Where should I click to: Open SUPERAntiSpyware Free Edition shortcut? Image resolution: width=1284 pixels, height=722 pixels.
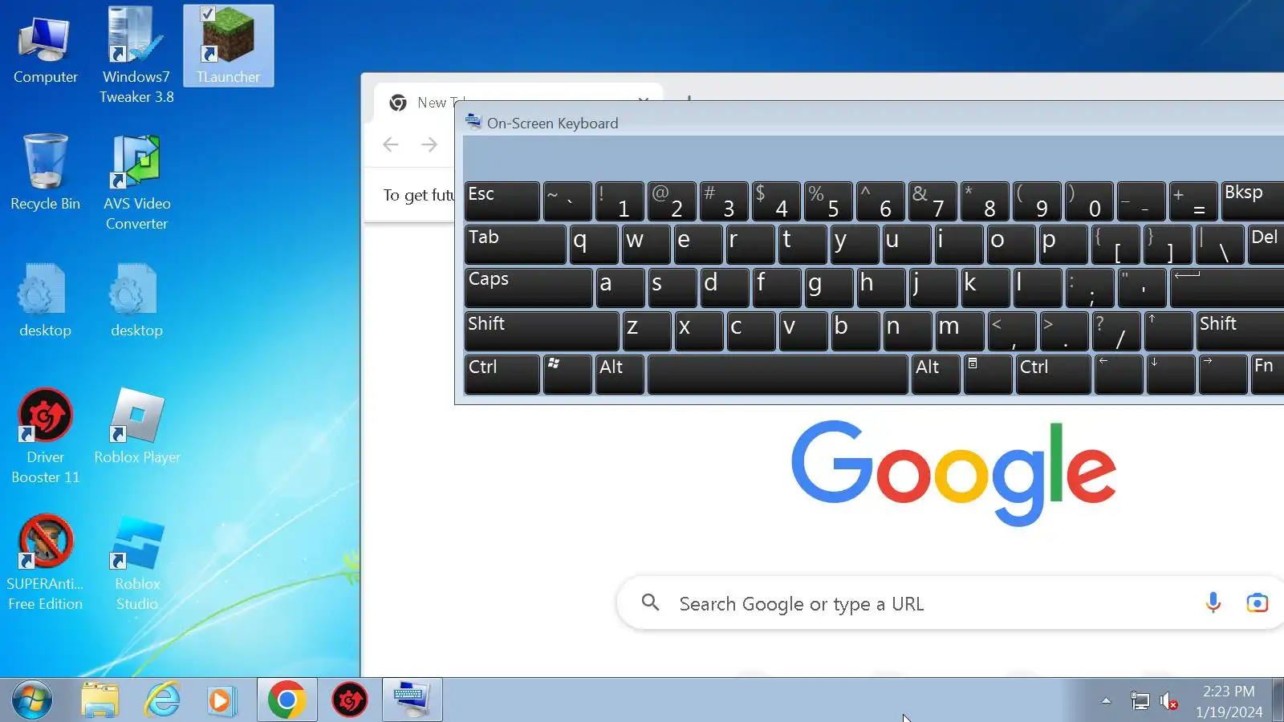45,563
